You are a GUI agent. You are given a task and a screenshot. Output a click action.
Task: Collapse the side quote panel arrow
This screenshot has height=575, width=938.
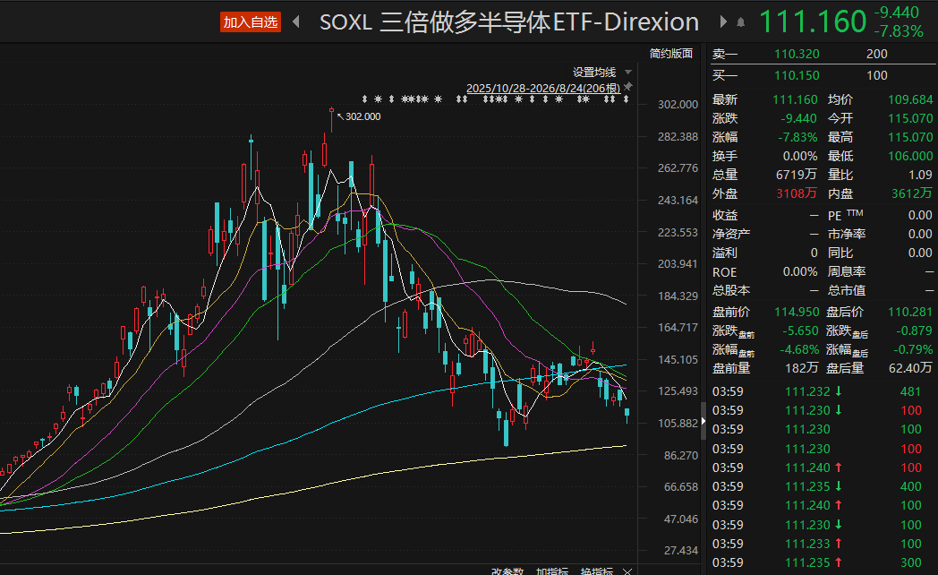pyautogui.click(x=703, y=421)
